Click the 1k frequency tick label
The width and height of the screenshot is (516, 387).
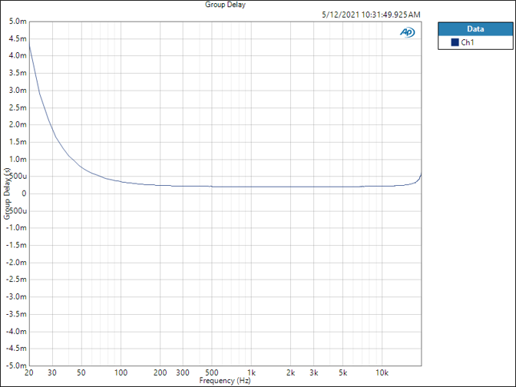click(x=251, y=373)
